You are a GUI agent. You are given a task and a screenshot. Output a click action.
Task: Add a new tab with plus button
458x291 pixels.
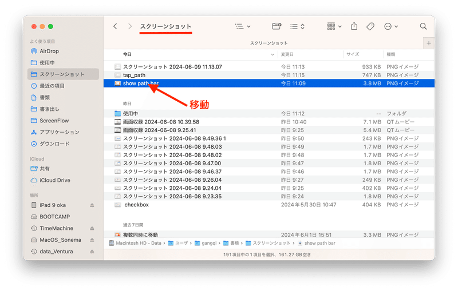(x=428, y=43)
